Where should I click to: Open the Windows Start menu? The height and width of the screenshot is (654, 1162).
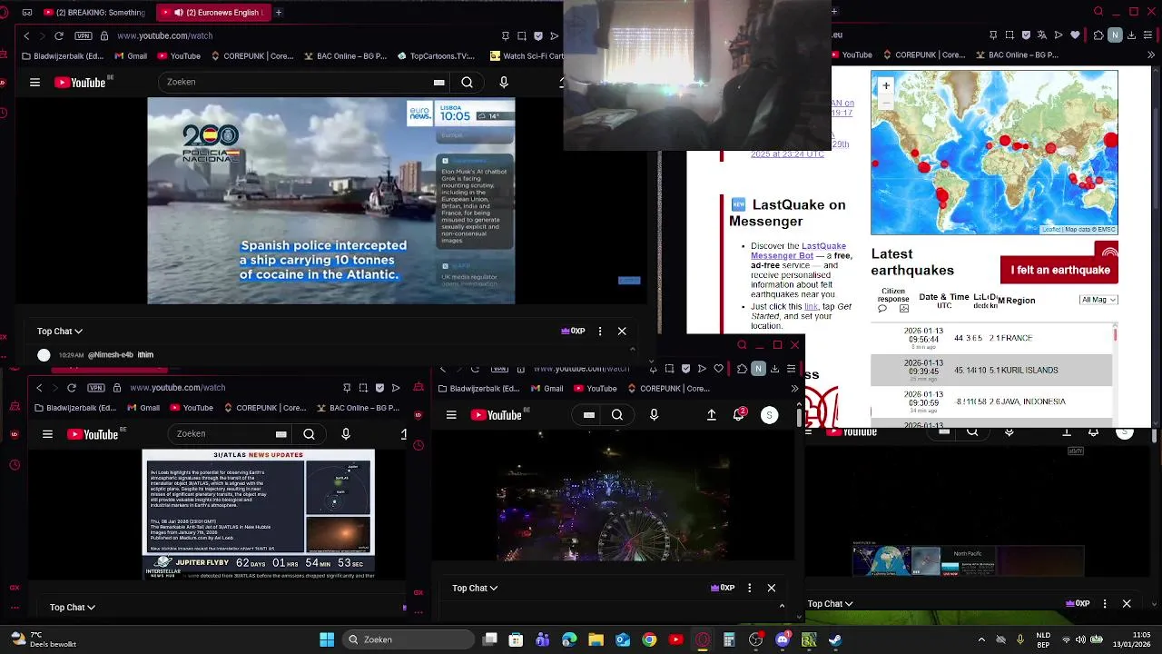pyautogui.click(x=327, y=639)
